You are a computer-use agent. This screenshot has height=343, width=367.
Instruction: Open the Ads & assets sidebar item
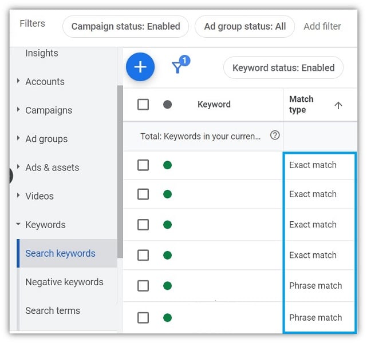point(52,167)
